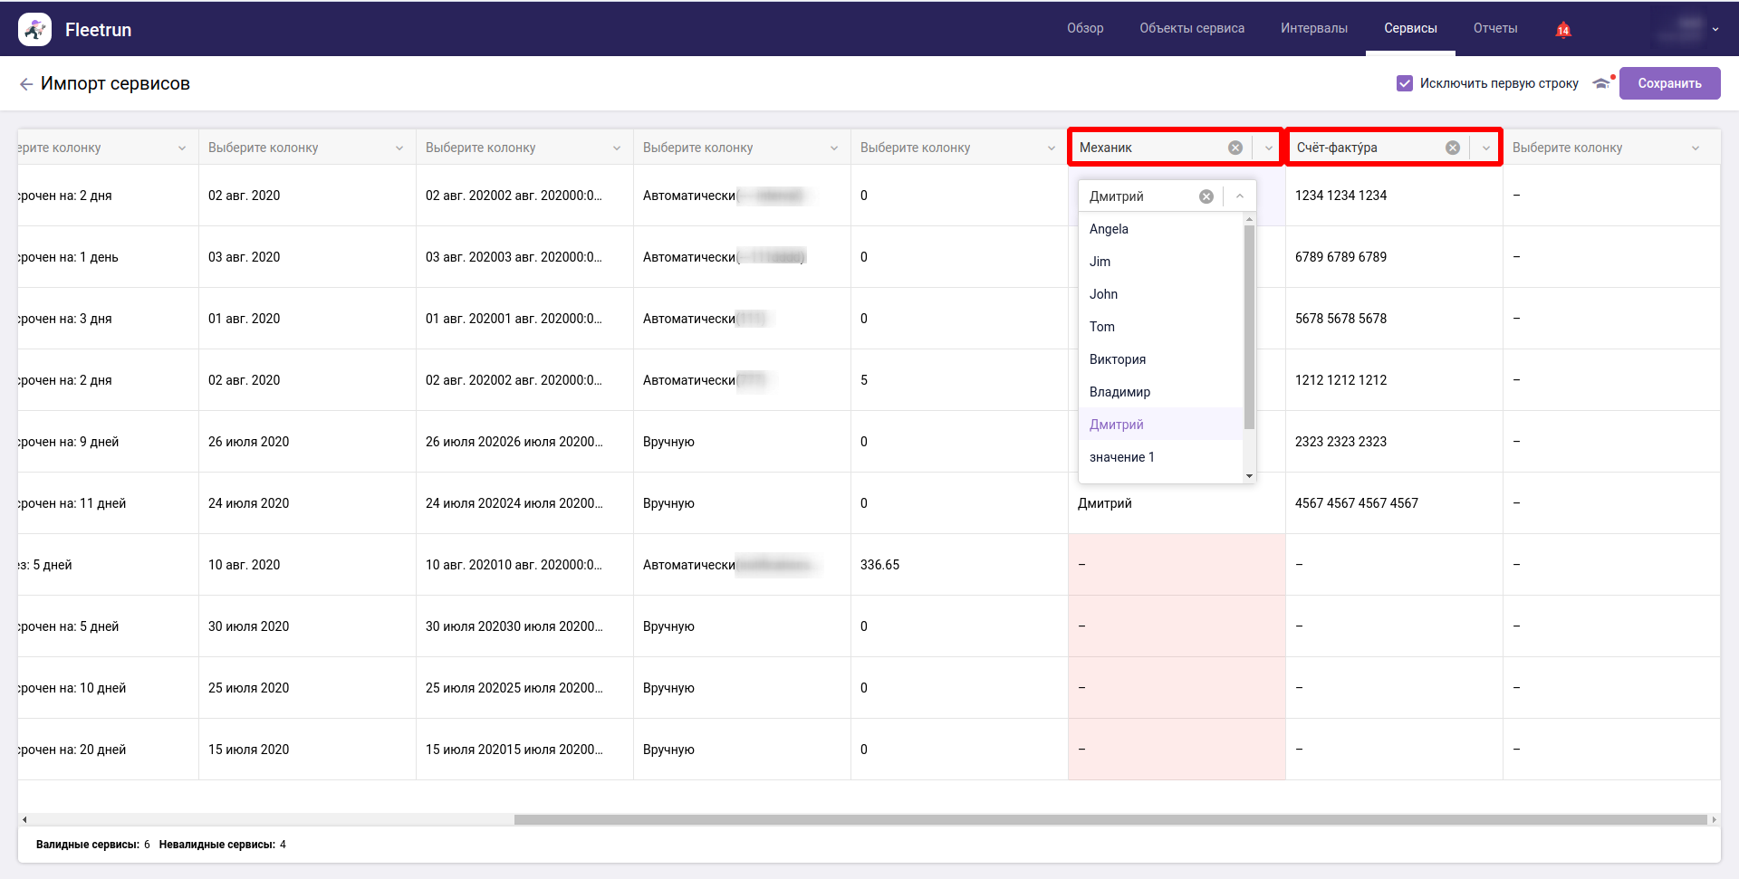Collapse the open mechanic cell dropdown chevron

(1239, 196)
